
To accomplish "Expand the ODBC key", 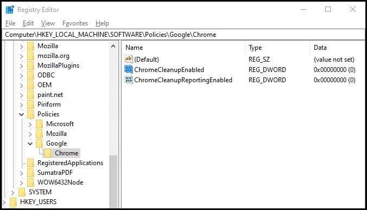I will (22, 76).
